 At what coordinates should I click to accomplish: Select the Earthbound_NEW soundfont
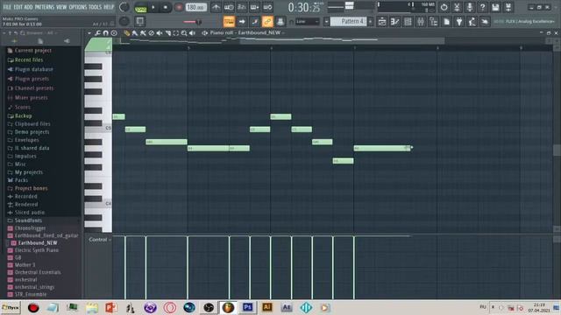[38, 243]
